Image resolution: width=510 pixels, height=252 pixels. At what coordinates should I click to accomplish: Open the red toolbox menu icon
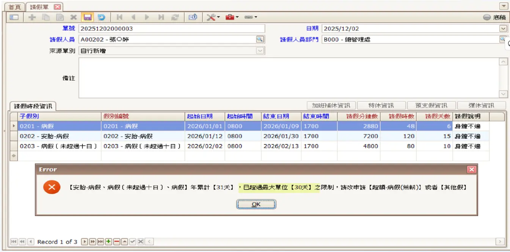pyautogui.click(x=232, y=17)
